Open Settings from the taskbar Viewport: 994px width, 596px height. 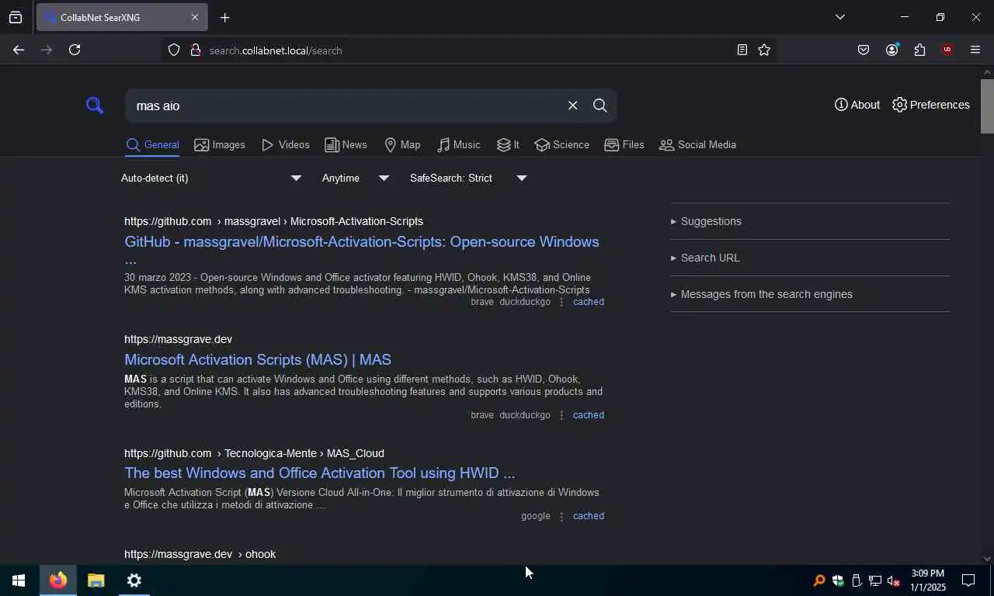(134, 580)
